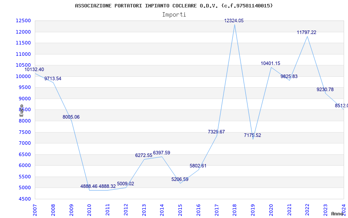Click the y-axis value 10000

(x=23, y=76)
